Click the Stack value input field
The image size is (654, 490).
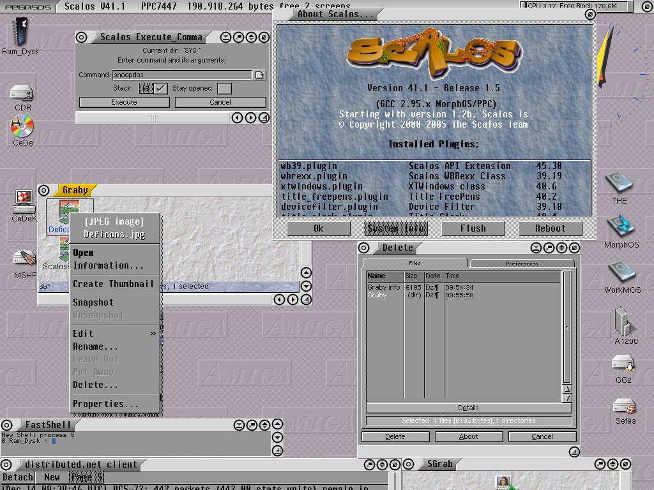146,88
